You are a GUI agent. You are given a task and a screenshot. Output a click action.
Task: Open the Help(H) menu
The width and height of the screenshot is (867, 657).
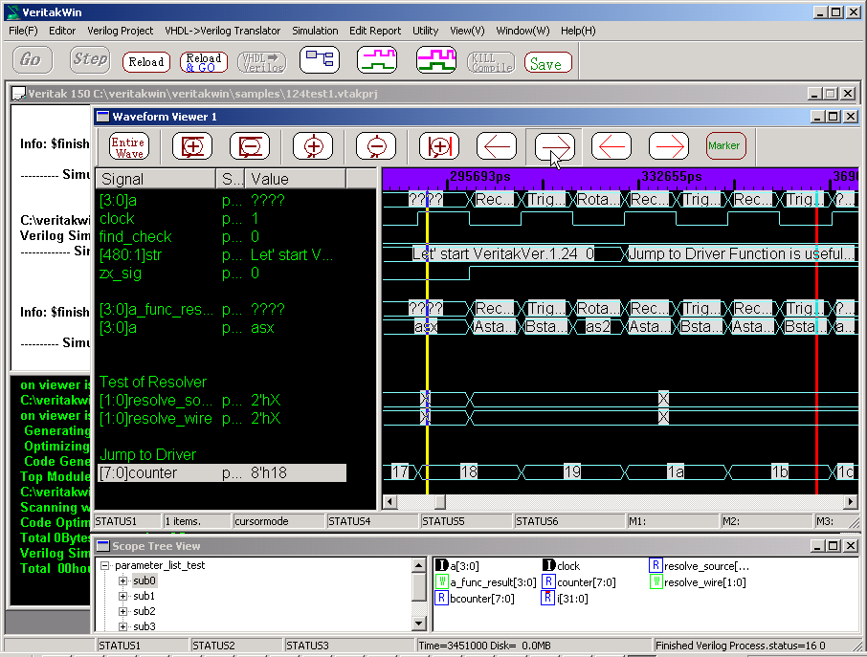coord(578,31)
